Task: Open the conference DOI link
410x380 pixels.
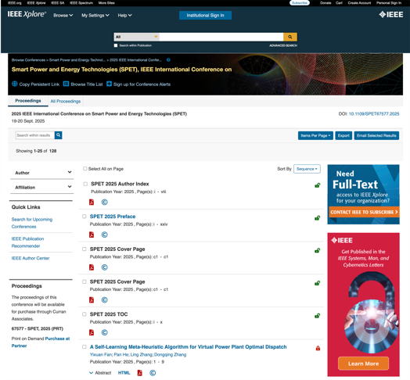Action: (374, 113)
